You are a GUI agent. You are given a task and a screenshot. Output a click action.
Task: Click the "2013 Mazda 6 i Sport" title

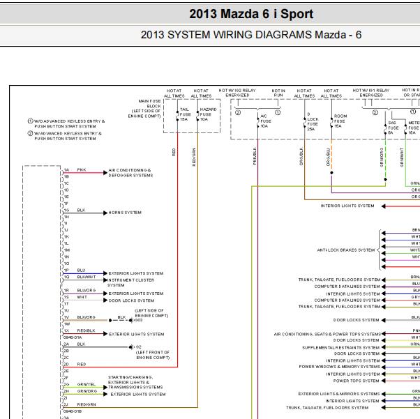coord(251,14)
